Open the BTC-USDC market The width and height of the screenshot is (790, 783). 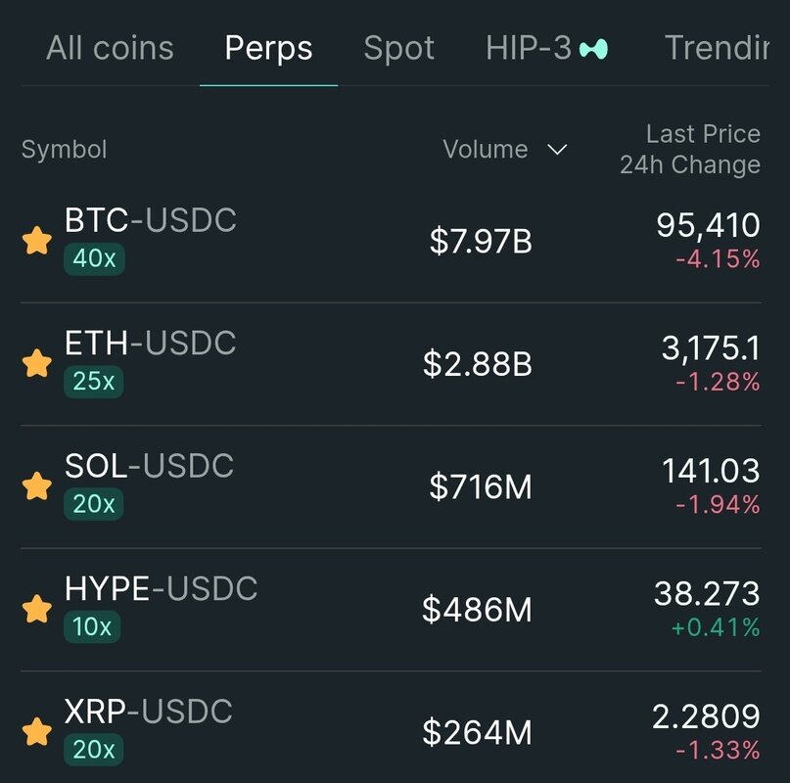click(151, 221)
